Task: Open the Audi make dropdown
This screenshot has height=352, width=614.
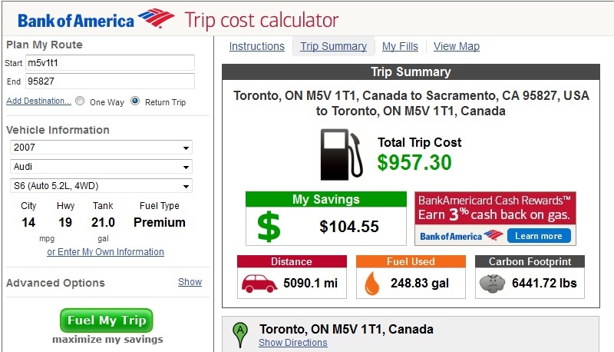Action: click(x=101, y=167)
